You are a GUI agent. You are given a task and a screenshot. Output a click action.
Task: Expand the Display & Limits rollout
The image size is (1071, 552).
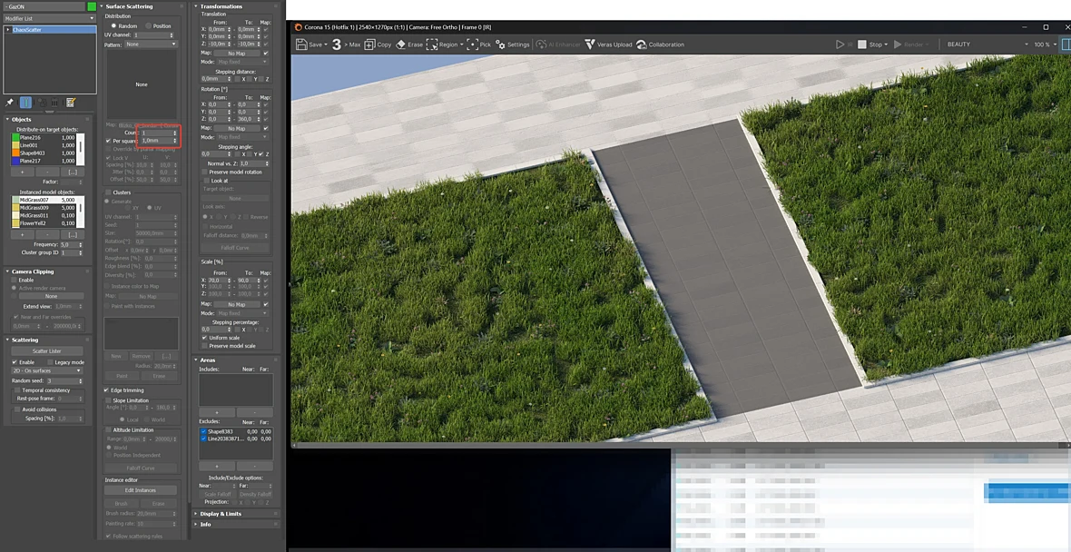point(221,514)
